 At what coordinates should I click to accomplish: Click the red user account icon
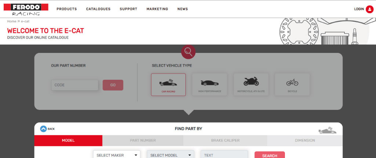369,9
